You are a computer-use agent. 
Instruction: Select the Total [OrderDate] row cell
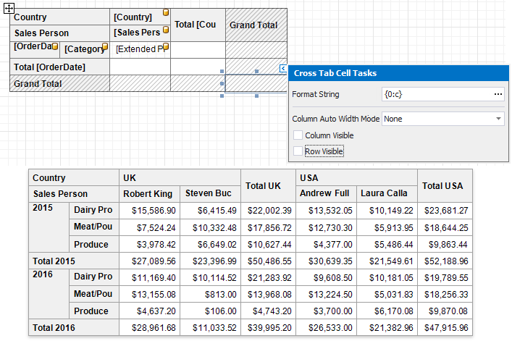[x=59, y=67]
